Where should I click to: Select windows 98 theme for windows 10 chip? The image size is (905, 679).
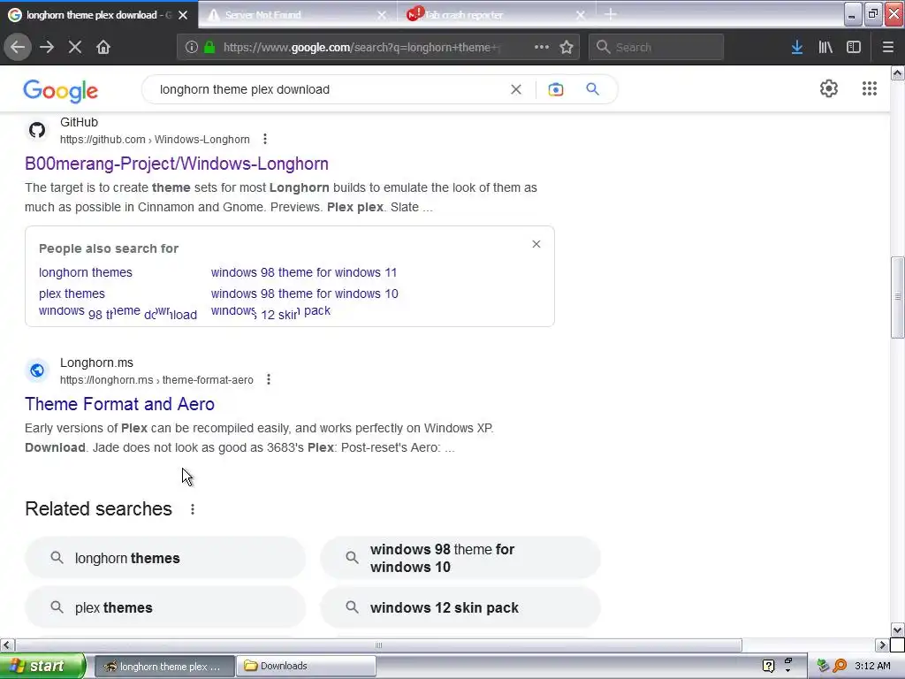tap(460, 558)
